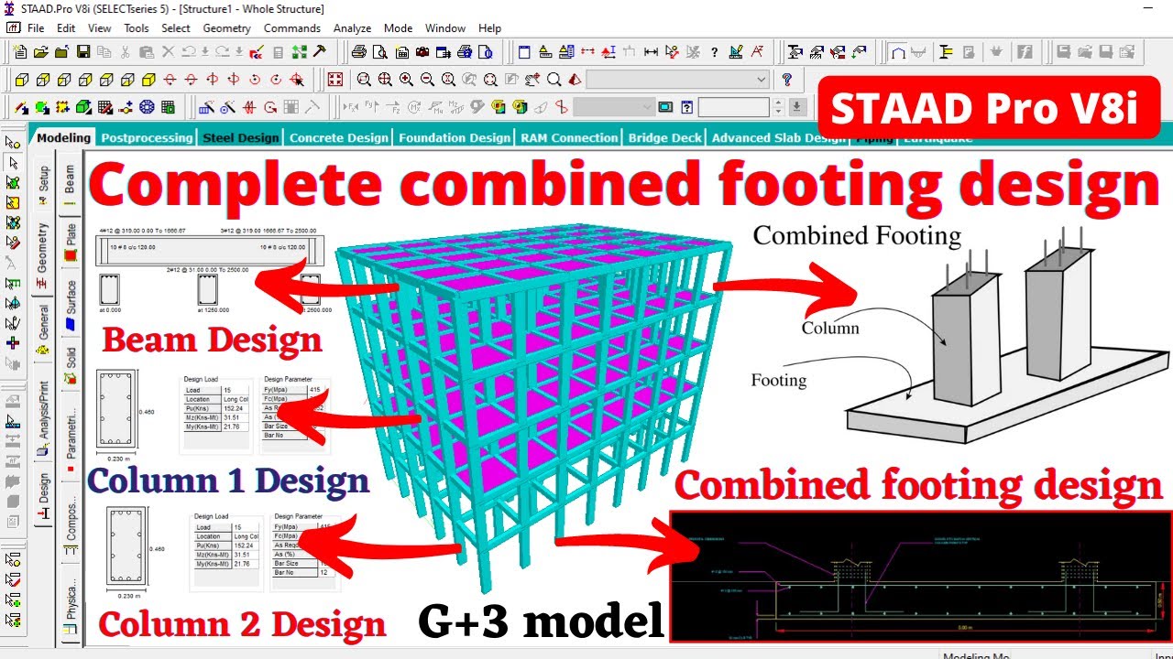Click the dimension arrows icon
This screenshot has width=1173, height=659.
[651, 52]
